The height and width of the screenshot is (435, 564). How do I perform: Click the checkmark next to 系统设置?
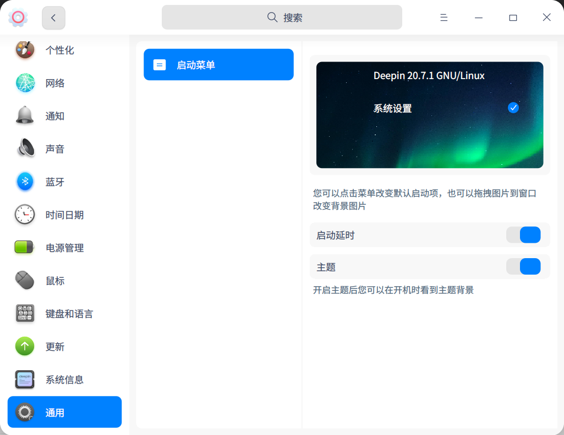[513, 108]
